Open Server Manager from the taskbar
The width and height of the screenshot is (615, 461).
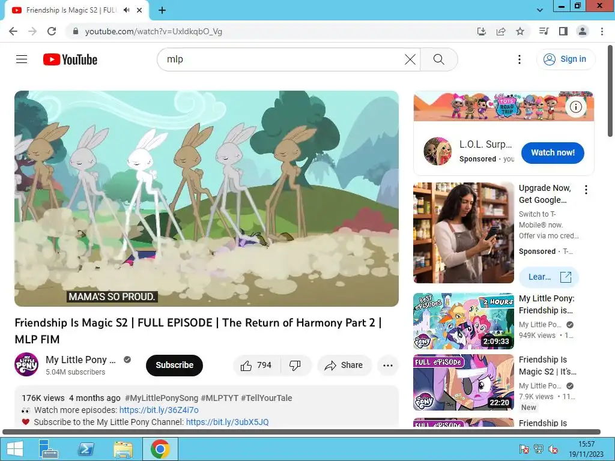point(49,449)
